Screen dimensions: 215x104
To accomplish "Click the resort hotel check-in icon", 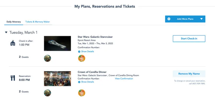I will click(13, 43).
